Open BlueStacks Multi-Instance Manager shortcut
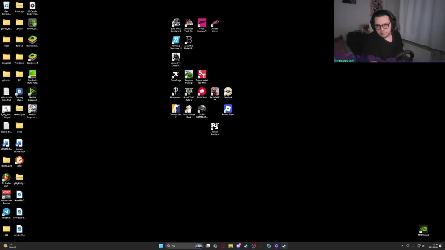 [x=32, y=77]
